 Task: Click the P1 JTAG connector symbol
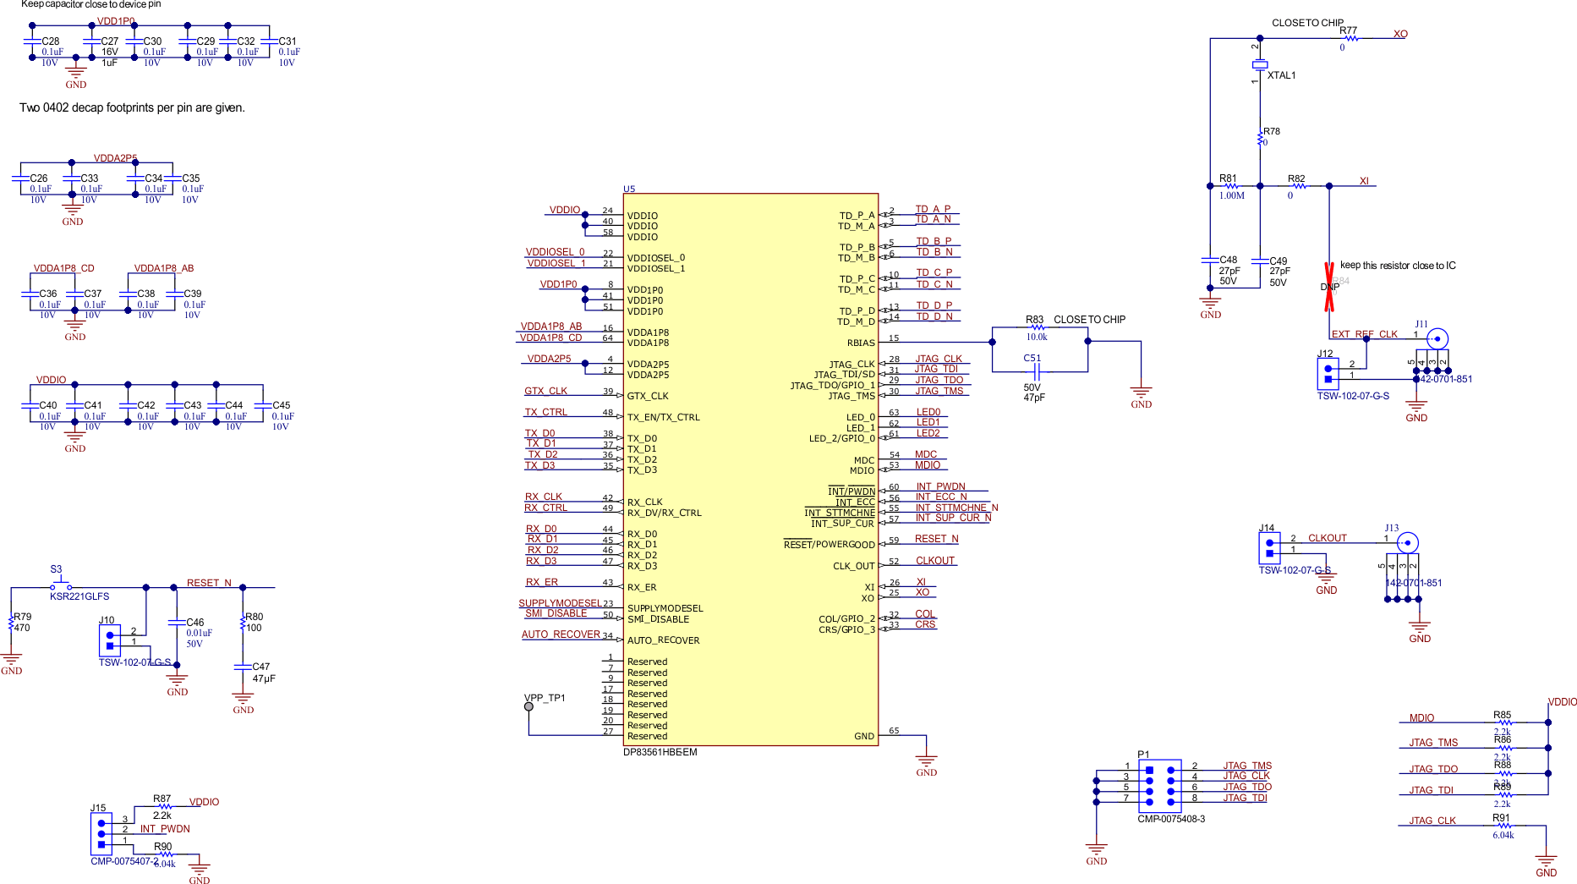tap(1159, 786)
